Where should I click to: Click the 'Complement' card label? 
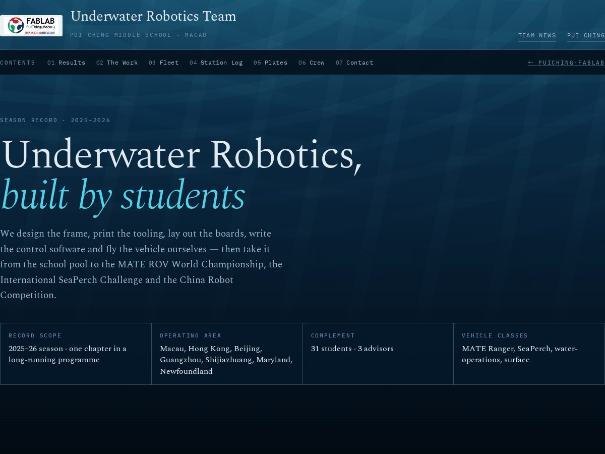pos(333,335)
